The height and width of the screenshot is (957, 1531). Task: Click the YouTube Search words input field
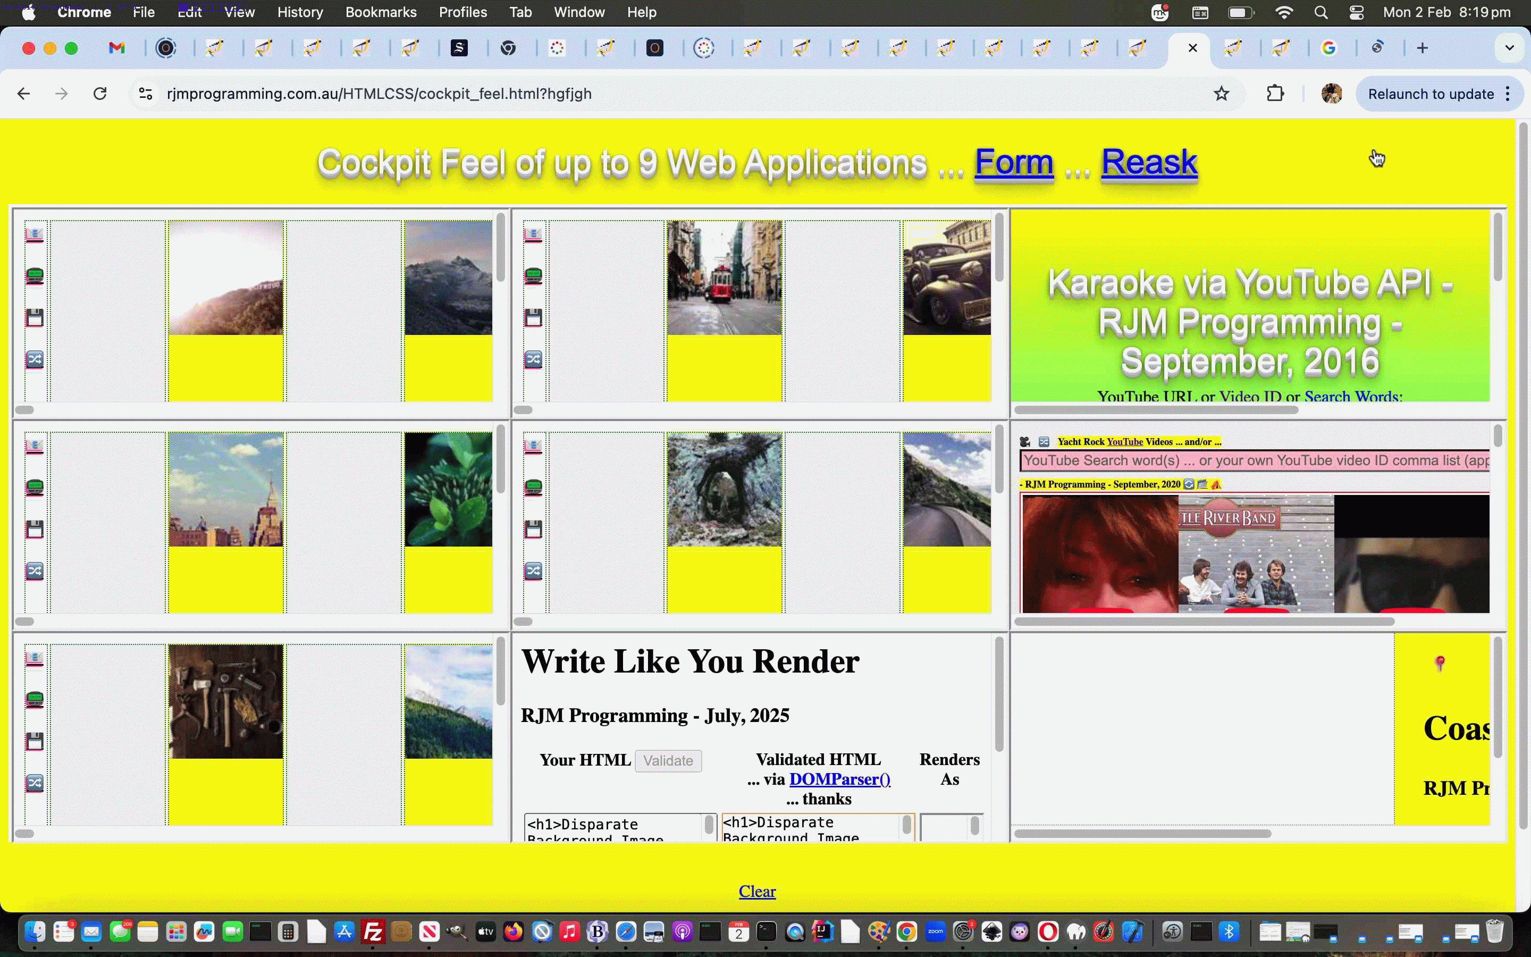pyautogui.click(x=1256, y=461)
